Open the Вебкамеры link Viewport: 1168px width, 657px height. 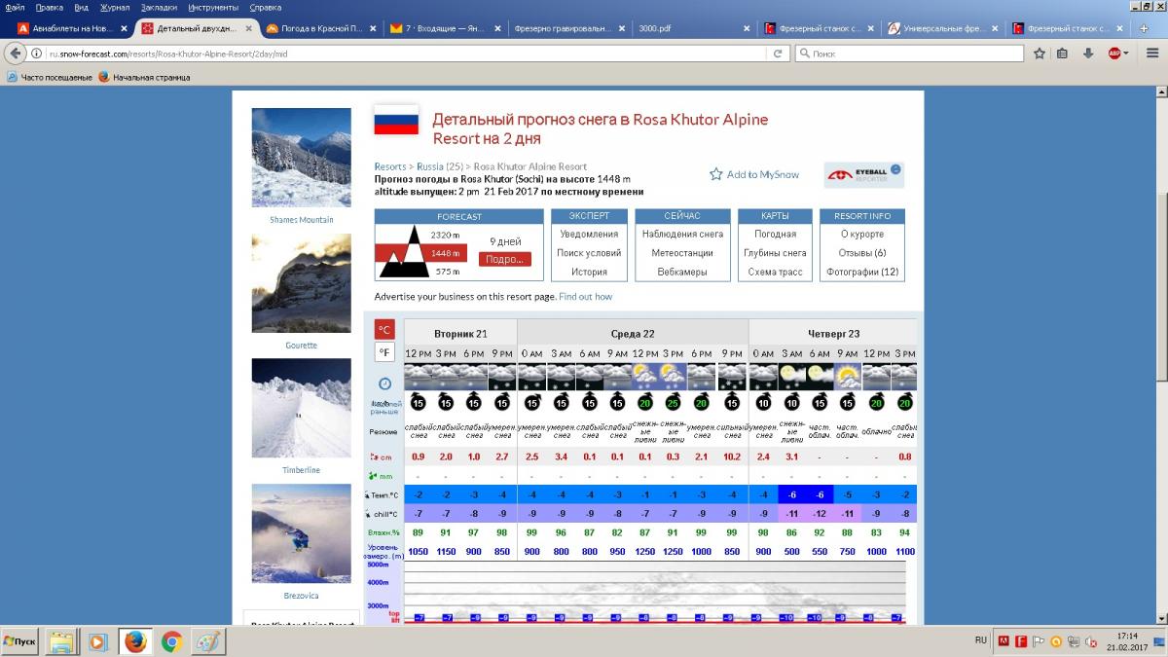[x=682, y=272]
